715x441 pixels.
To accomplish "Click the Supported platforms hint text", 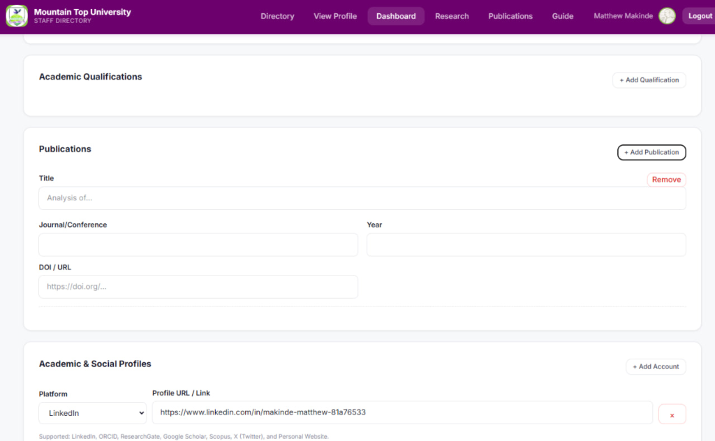I will click(184, 436).
